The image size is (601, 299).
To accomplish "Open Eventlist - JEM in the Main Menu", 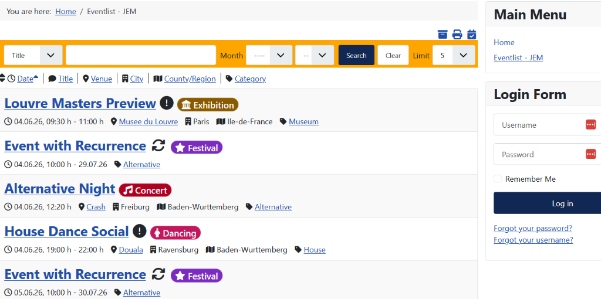I will pyautogui.click(x=518, y=58).
